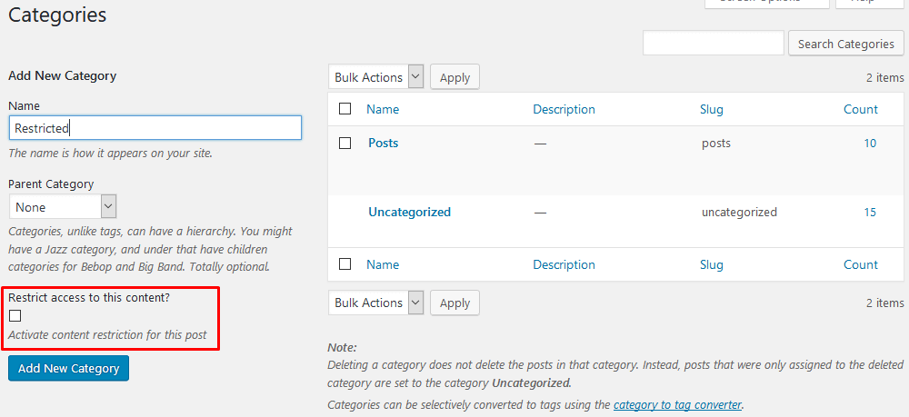Click the 'The name is how it appears' hint
This screenshot has width=909, height=417.
coord(110,154)
